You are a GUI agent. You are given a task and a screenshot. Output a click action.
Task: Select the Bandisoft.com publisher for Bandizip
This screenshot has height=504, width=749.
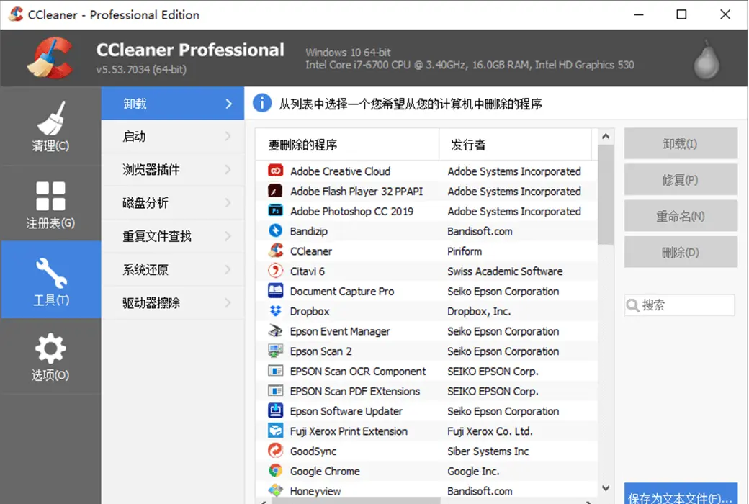pos(480,231)
